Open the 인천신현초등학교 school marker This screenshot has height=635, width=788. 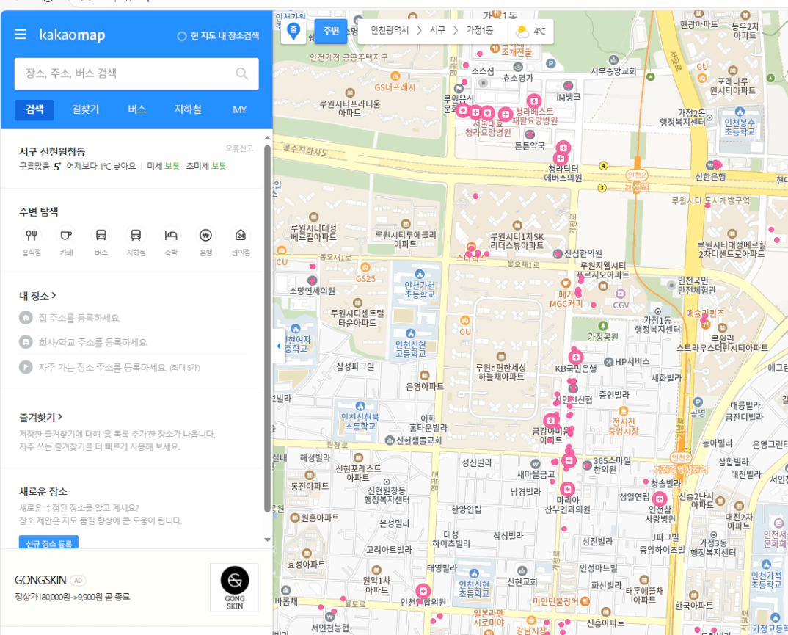[474, 573]
